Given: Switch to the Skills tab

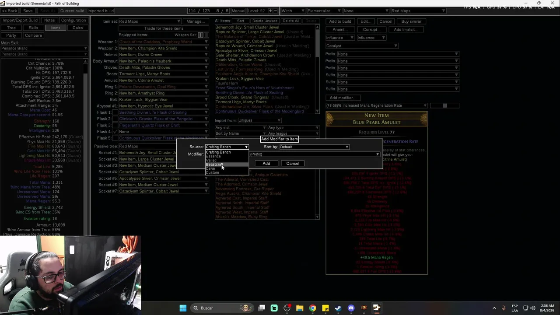Looking at the screenshot, I should tap(33, 28).
